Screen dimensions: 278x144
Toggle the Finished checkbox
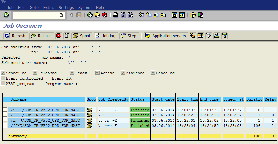click(123, 72)
